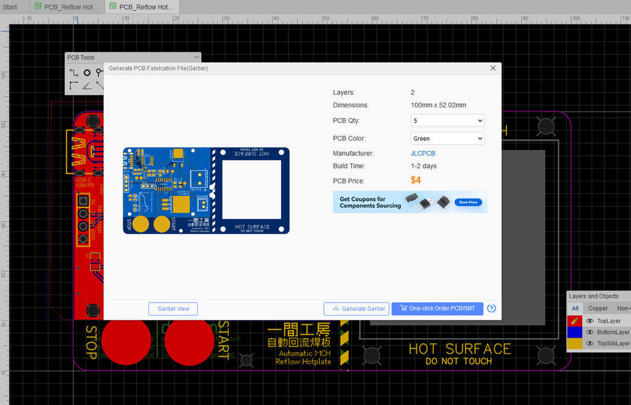Click the PCB preview thumbnail image
Screen dimensions: 631x405
206,190
